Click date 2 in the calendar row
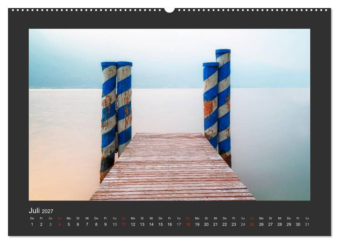 click(x=41, y=224)
